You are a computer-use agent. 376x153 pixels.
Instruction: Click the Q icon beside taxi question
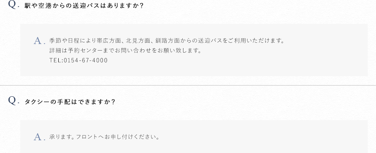(x=12, y=101)
